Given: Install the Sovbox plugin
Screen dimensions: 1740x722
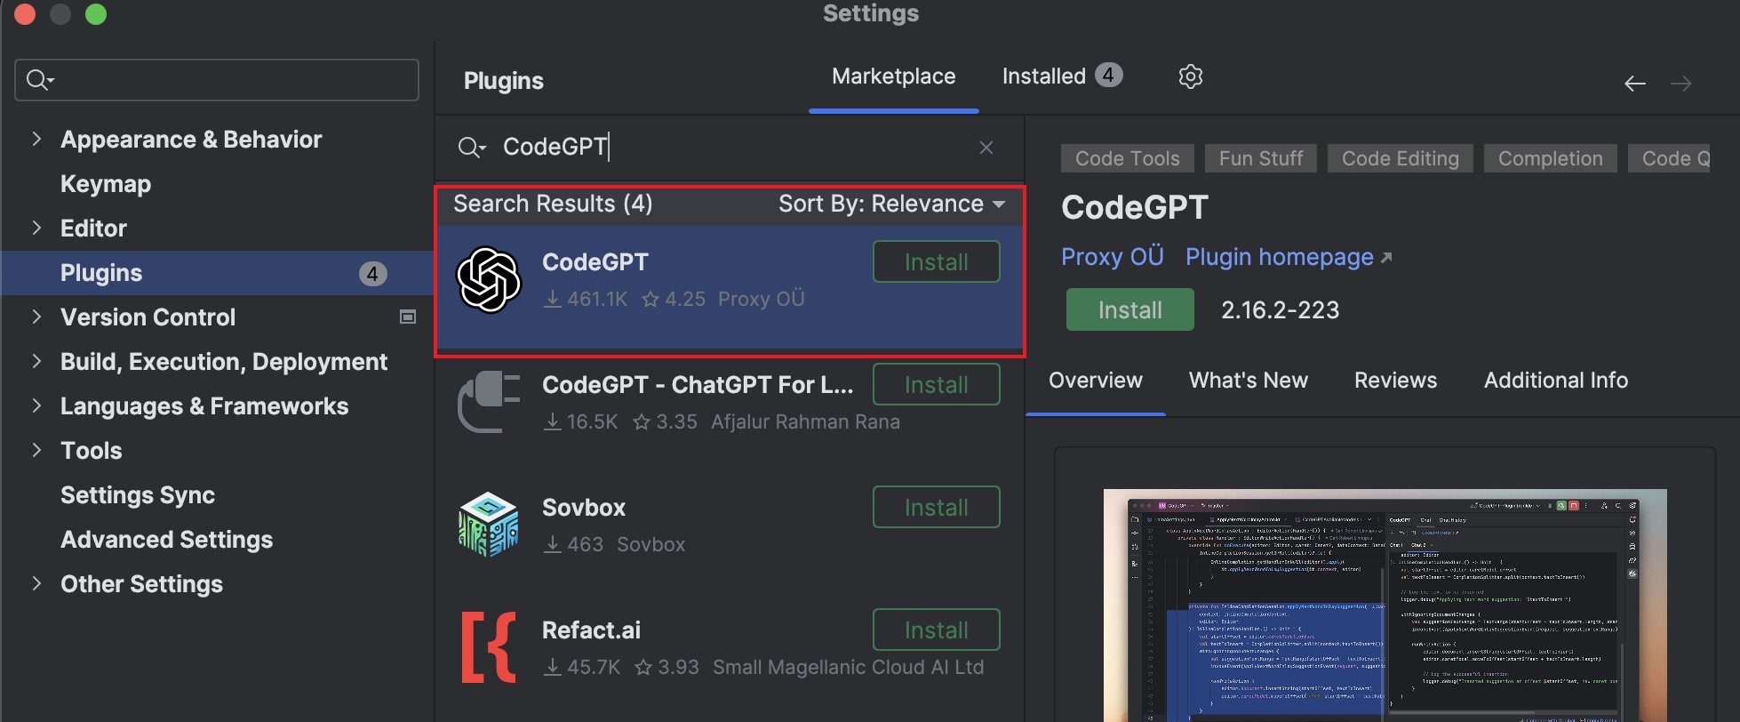Looking at the screenshot, I should tap(936, 507).
